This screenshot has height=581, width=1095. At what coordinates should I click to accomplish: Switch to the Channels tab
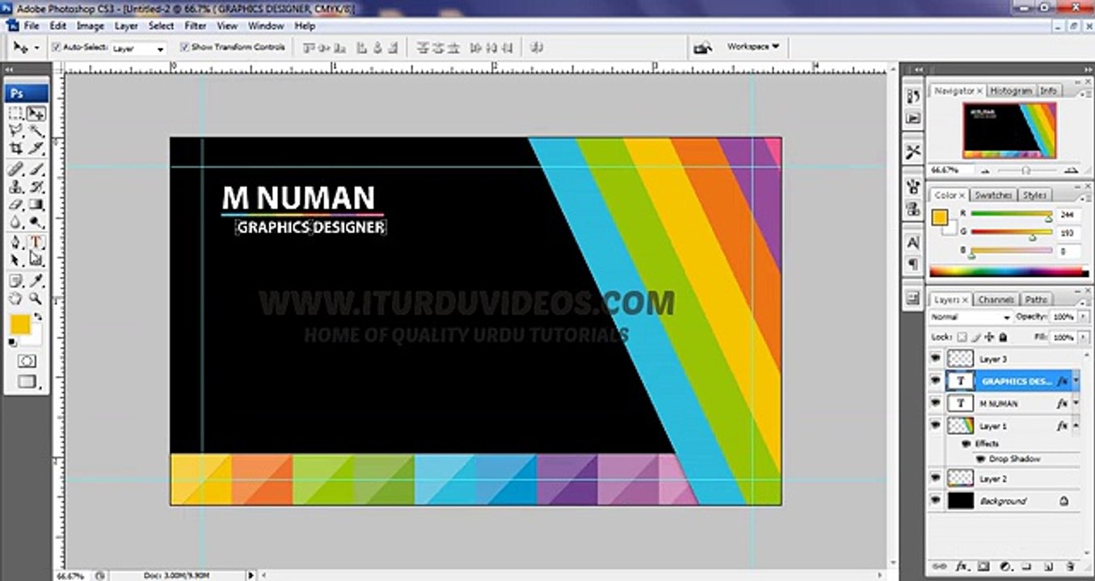[x=996, y=299]
